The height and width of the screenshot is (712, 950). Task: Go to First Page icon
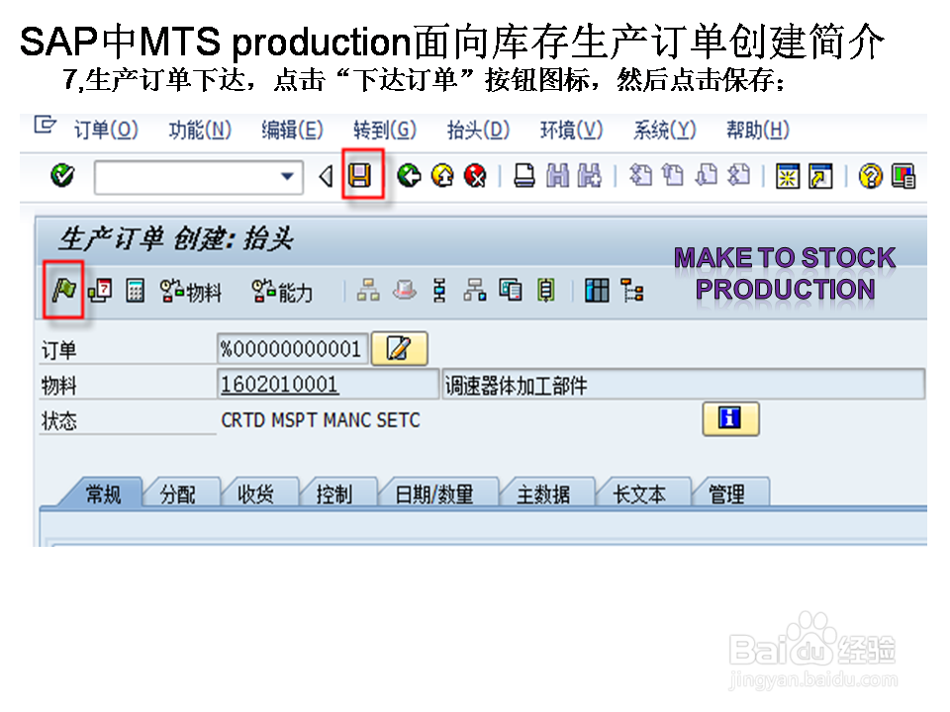point(640,176)
